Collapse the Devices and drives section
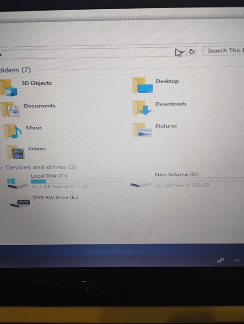 tap(2, 167)
